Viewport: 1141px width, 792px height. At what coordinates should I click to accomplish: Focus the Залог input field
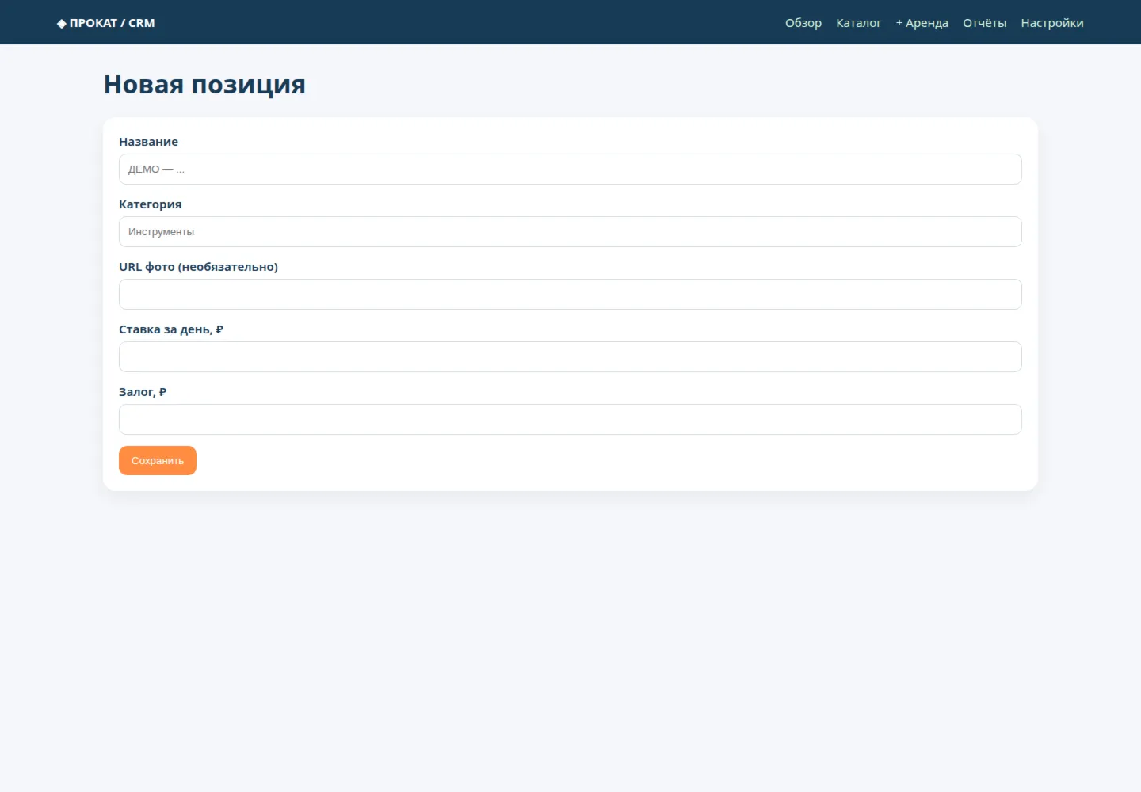pos(570,420)
